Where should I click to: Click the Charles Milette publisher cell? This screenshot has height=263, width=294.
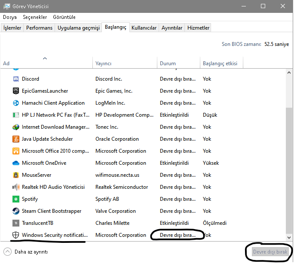point(112,223)
